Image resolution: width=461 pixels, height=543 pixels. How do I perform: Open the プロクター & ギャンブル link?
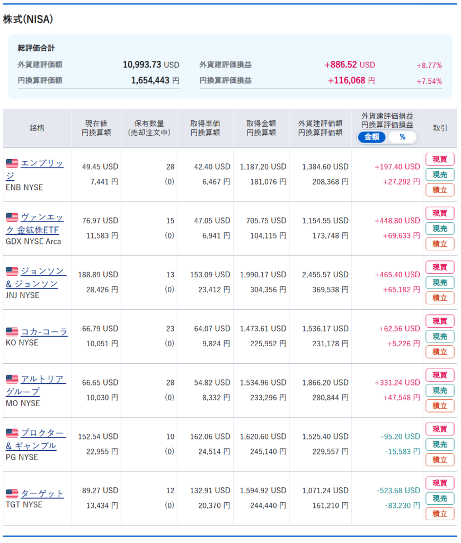[x=43, y=434]
